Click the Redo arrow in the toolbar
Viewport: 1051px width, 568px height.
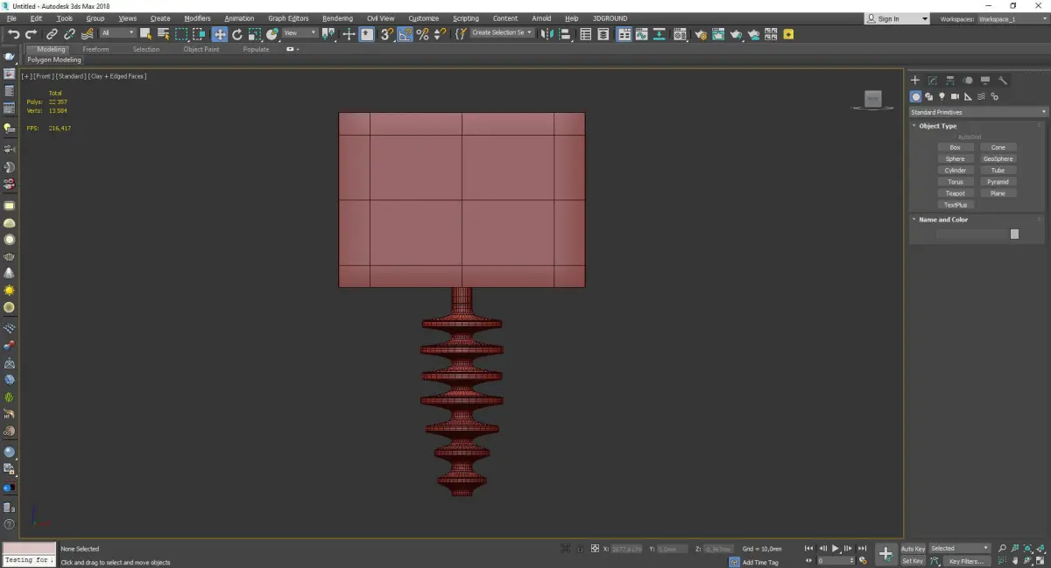tap(31, 34)
